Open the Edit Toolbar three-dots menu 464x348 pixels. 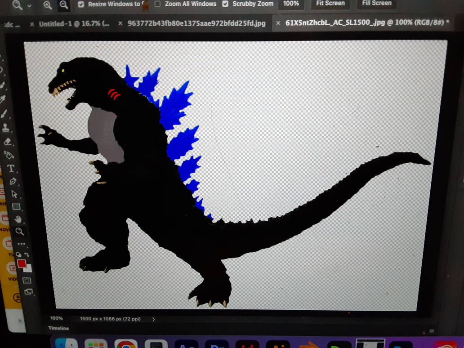21,244
